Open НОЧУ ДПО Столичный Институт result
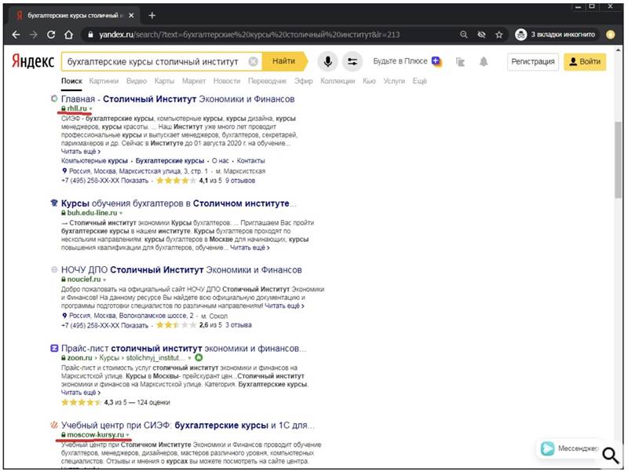 tap(181, 269)
